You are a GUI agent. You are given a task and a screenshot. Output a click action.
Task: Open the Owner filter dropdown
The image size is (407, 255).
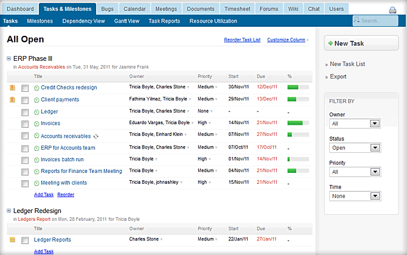click(354, 124)
